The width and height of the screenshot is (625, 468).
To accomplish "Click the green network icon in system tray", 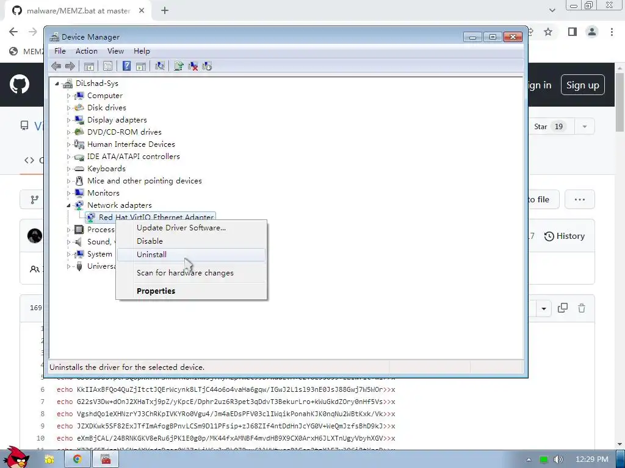I will pyautogui.click(x=544, y=459).
